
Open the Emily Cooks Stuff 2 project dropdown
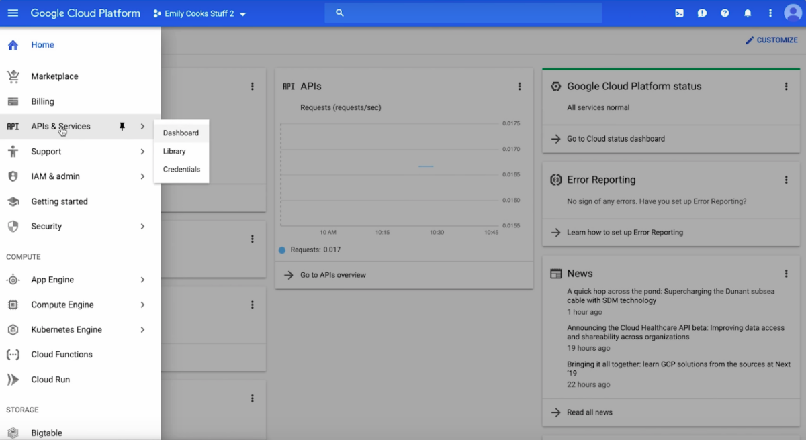199,13
